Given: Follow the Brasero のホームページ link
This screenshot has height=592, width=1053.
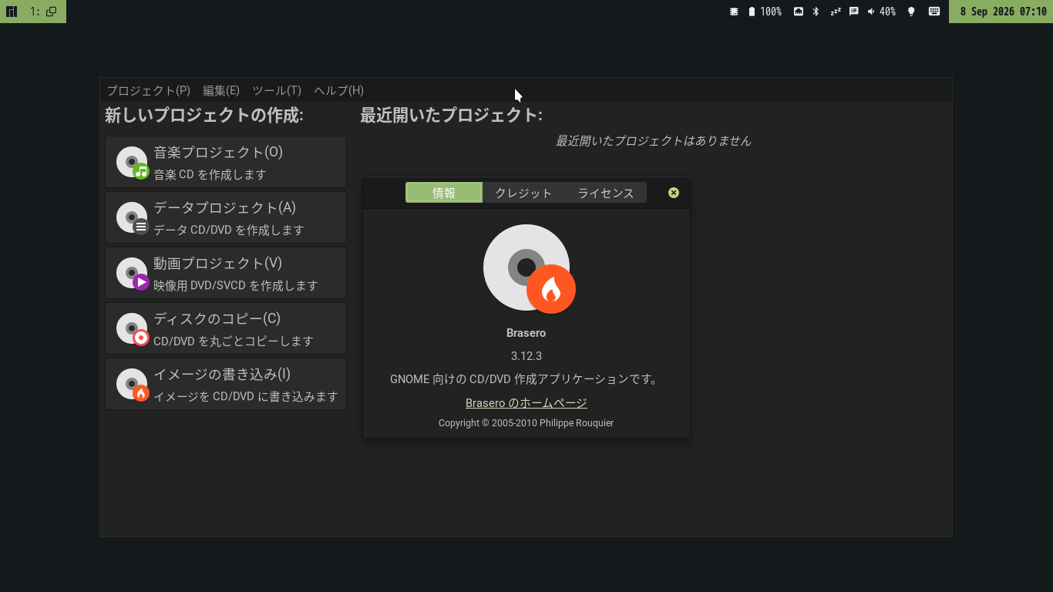Looking at the screenshot, I should coord(526,402).
